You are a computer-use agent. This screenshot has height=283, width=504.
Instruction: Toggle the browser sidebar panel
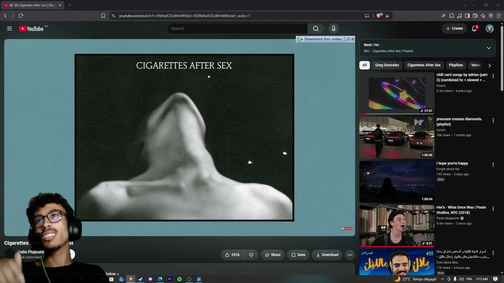coord(467,16)
